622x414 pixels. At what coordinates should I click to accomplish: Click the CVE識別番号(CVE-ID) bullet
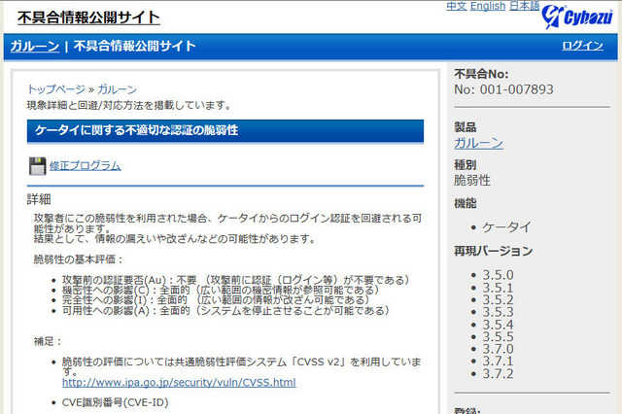point(116,402)
